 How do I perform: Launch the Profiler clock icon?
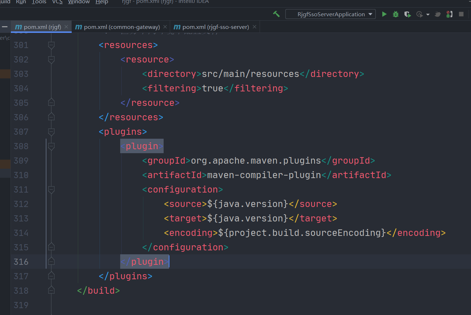[x=419, y=14]
